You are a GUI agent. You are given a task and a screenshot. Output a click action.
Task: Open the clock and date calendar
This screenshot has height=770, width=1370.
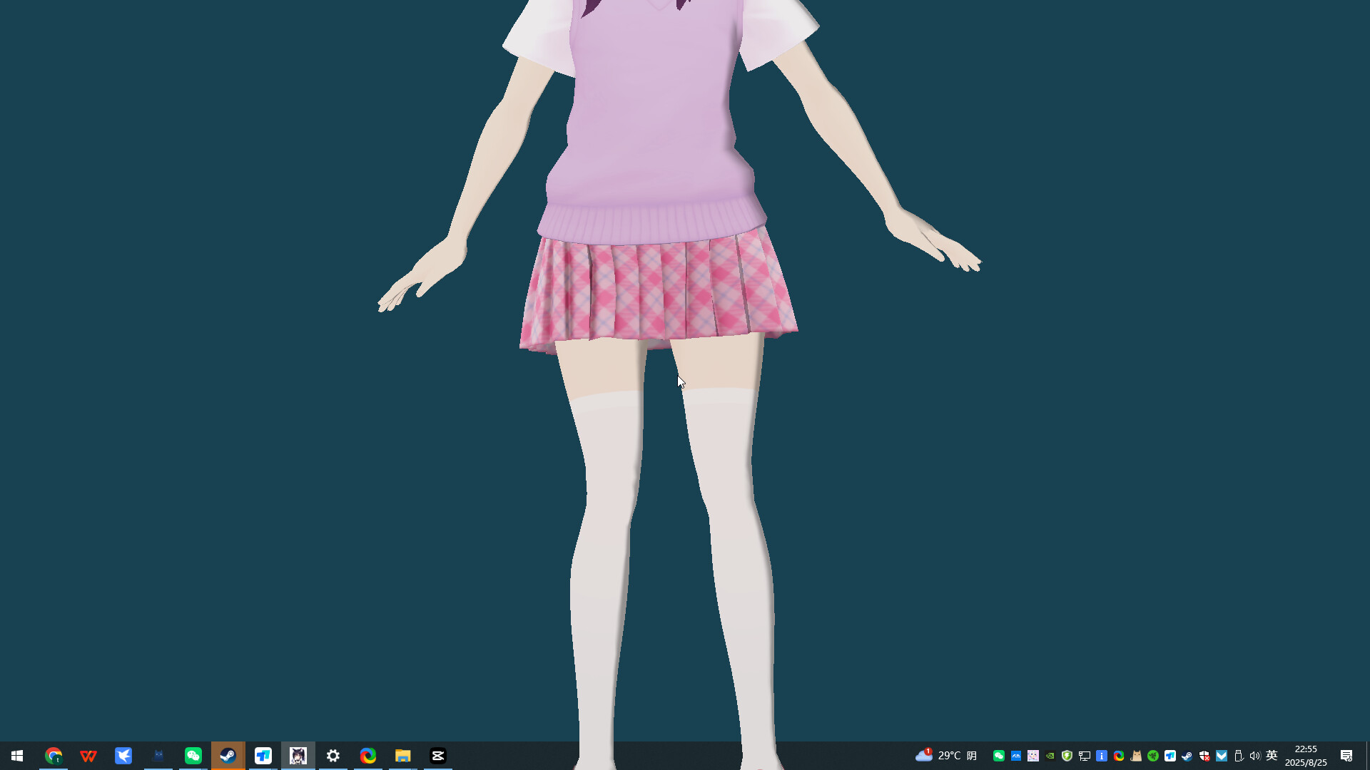(1306, 756)
